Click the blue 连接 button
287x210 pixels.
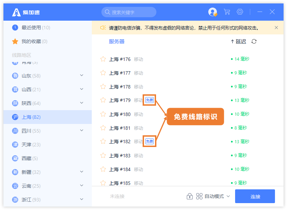pyautogui.click(x=255, y=196)
